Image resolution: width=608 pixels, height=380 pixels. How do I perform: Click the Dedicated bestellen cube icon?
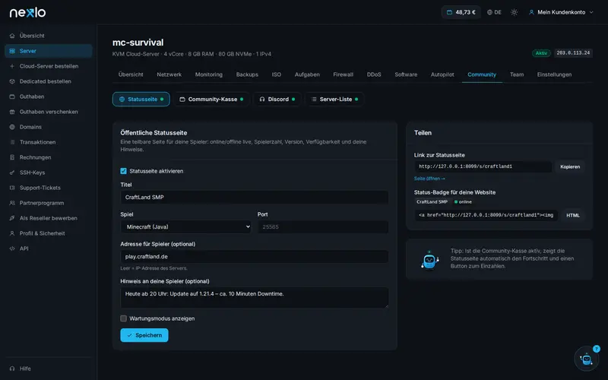[12, 81]
